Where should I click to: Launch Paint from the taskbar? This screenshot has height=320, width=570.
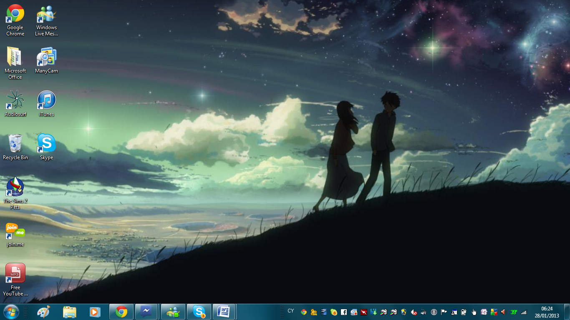coord(43,312)
